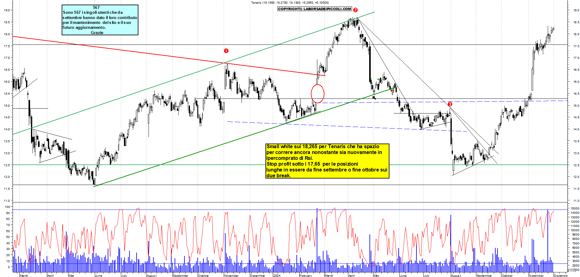This screenshot has width=580, height=277.
Task: Click the 19.0 label on the right price axis
Action: coord(576,10)
